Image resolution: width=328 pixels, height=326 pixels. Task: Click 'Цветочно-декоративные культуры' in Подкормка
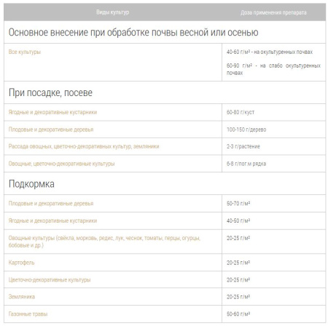(x=50, y=280)
